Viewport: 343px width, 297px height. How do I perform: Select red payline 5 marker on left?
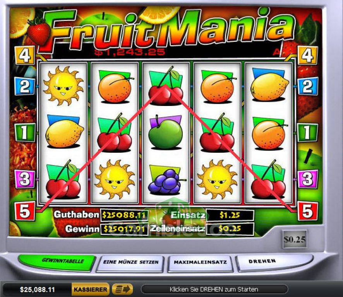25,211
